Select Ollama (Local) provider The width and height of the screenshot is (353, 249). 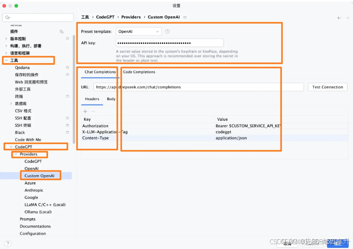(38, 212)
